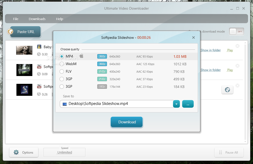
Task: Expand the Save to location dropdown
Action: point(176,104)
